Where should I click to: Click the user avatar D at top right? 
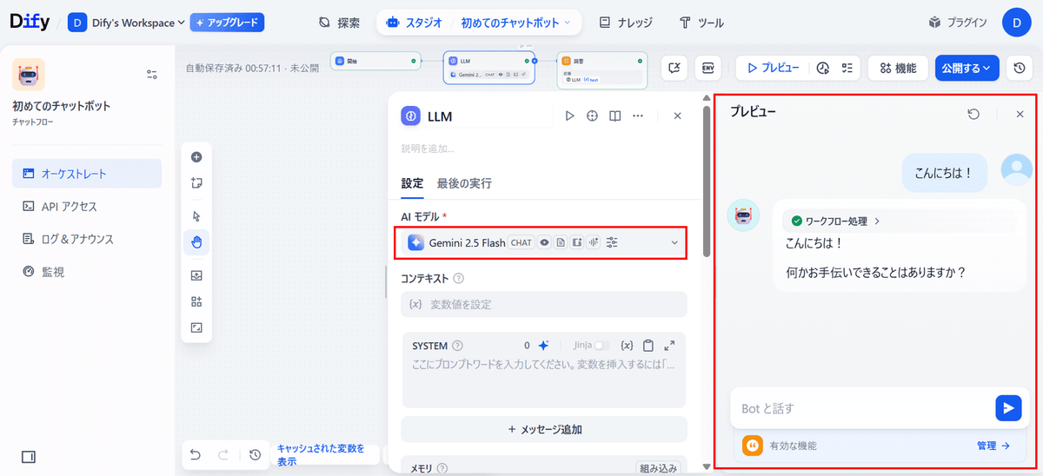[x=1017, y=23]
